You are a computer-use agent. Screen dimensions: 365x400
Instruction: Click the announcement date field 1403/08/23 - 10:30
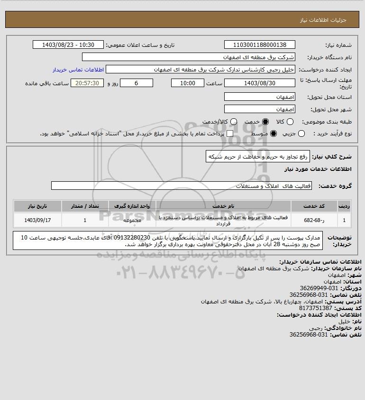tap(68, 44)
